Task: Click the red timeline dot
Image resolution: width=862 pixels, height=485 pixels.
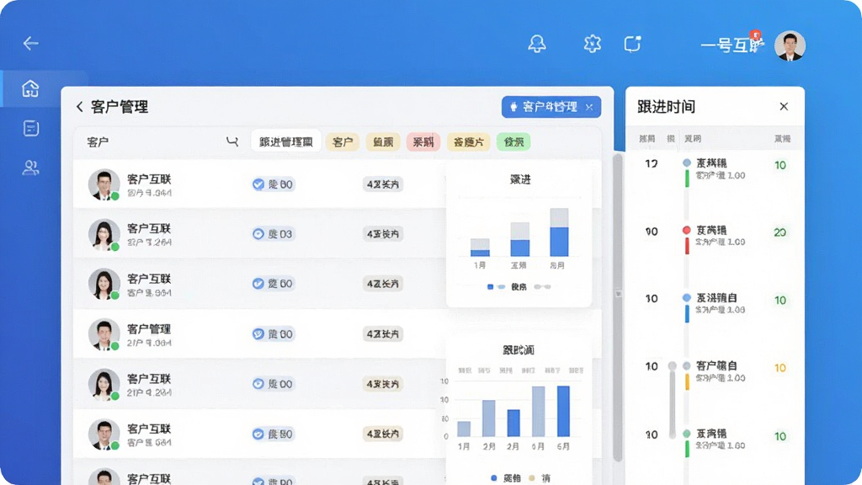Action: (687, 230)
